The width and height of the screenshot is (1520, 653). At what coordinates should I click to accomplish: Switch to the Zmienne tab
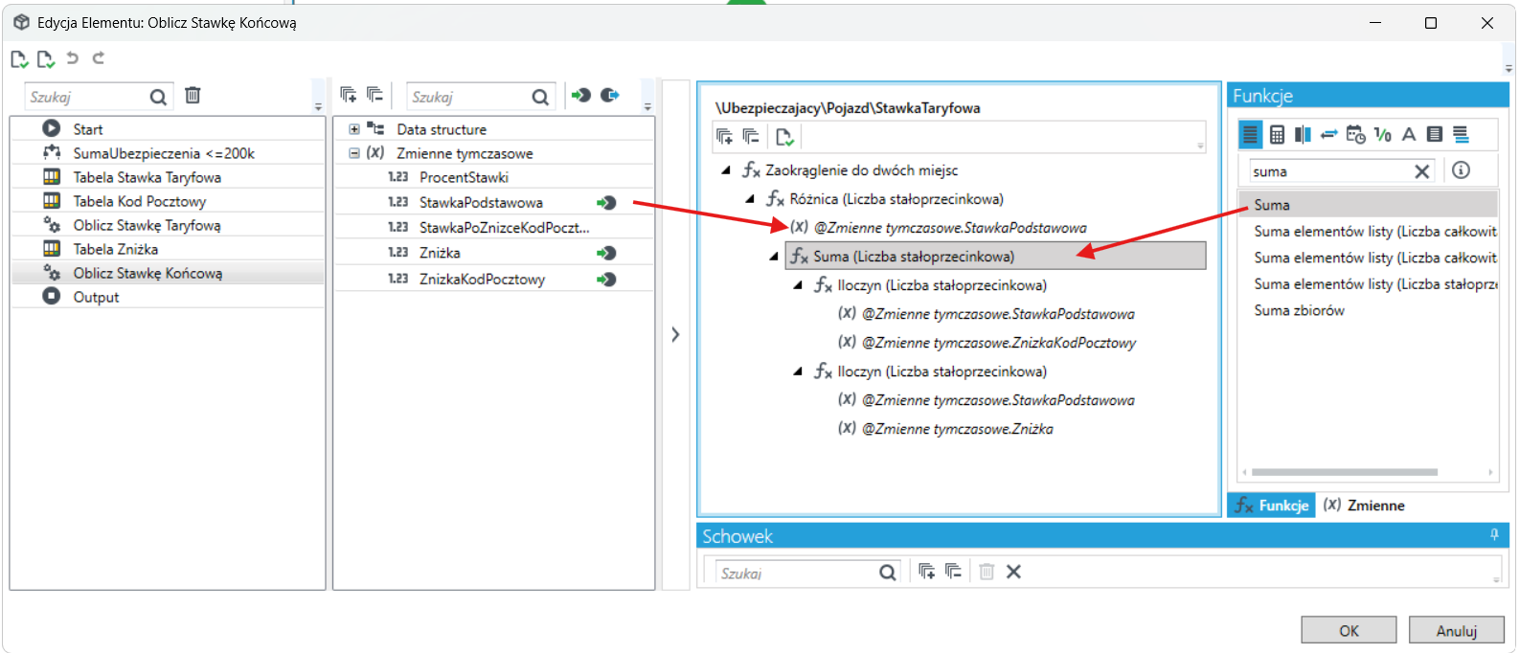tap(1365, 506)
